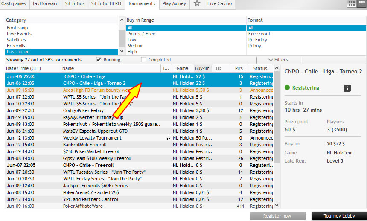Select PayMyOverbet Birthday Cup row
367x221 pixels.
pyautogui.click(x=139, y=117)
